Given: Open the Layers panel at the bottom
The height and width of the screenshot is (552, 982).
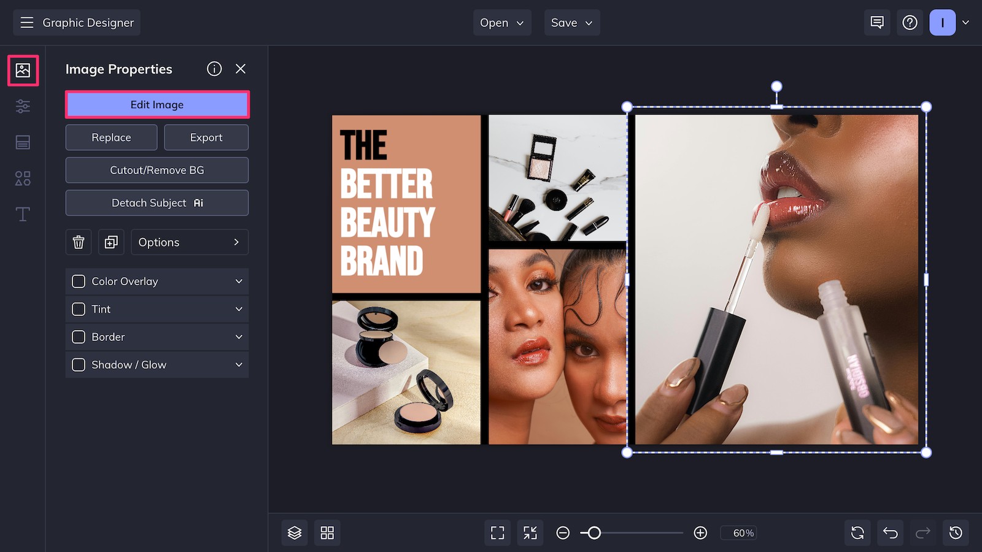Looking at the screenshot, I should tap(295, 532).
